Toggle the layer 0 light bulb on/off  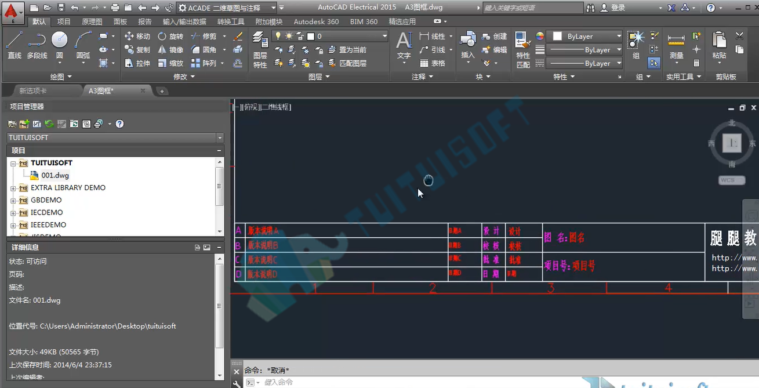point(278,36)
